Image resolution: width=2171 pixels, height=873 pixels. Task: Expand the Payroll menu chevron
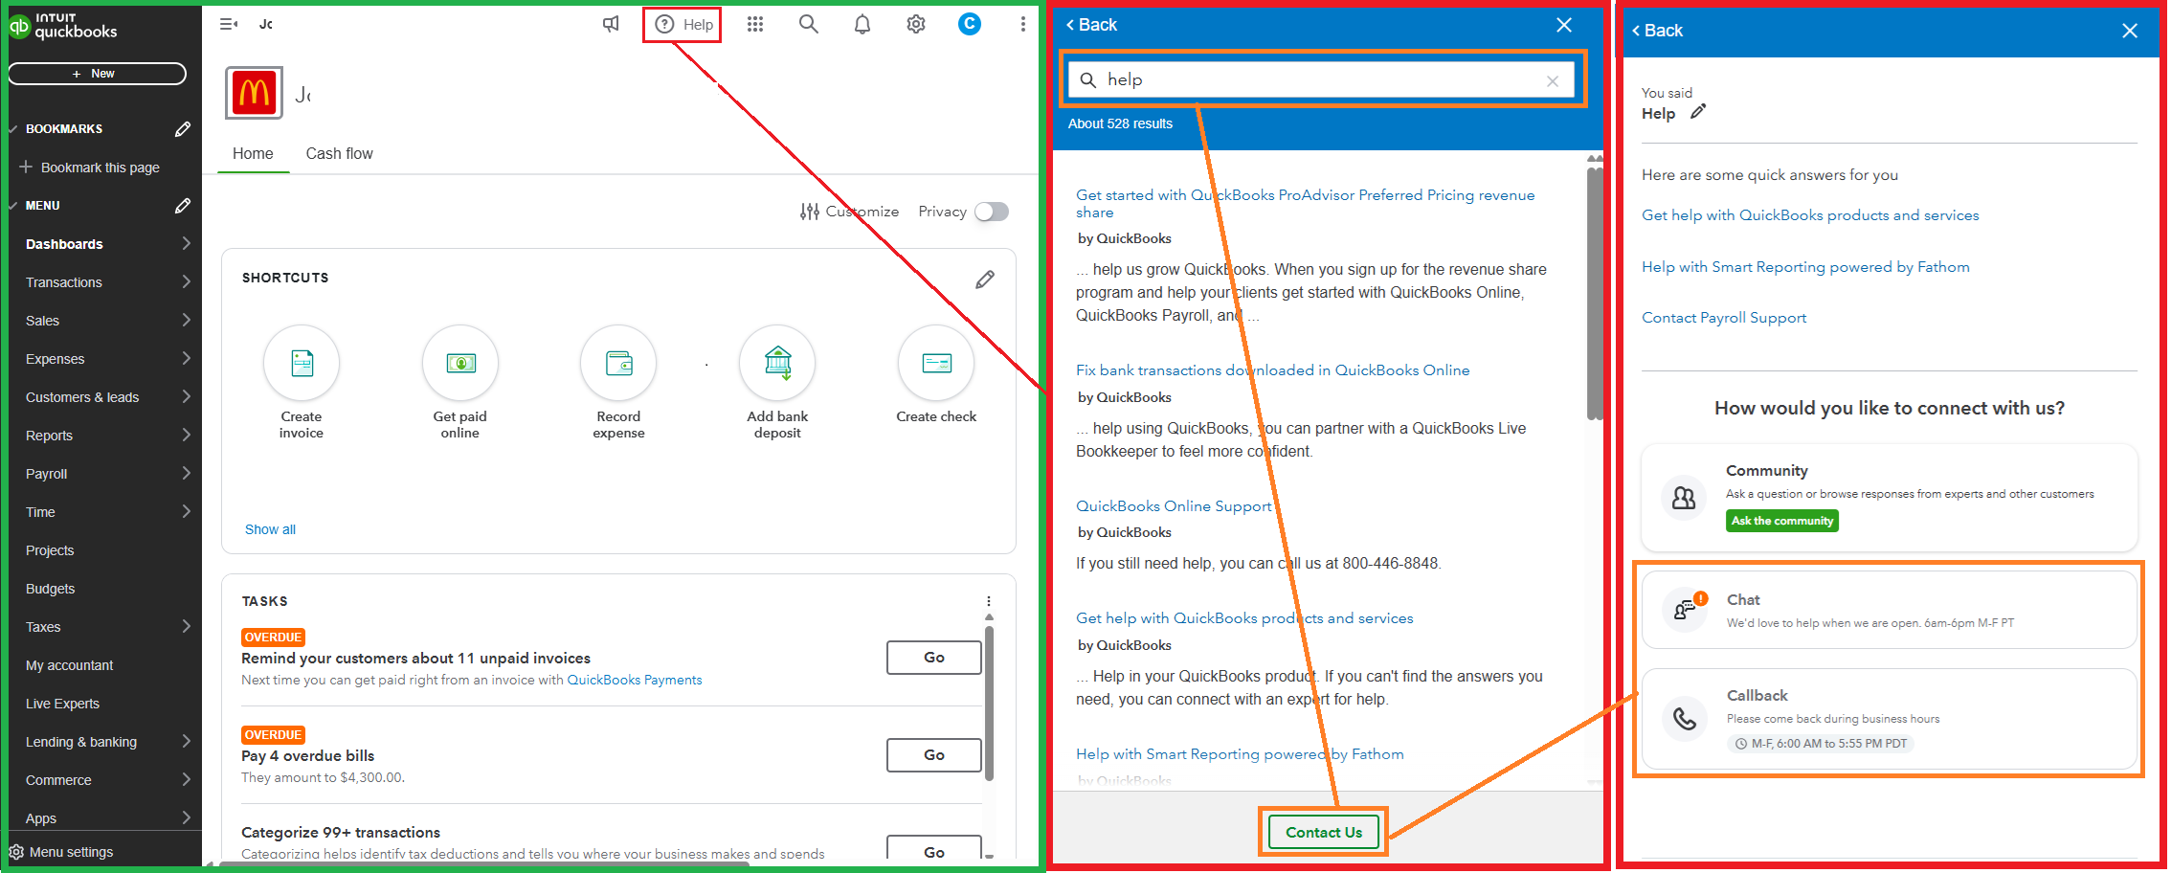point(186,473)
